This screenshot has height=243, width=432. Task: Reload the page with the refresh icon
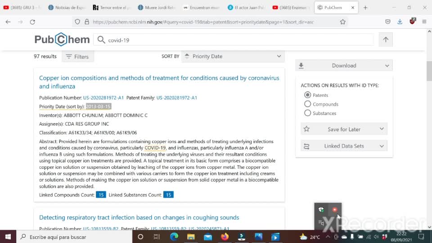(x=32, y=22)
